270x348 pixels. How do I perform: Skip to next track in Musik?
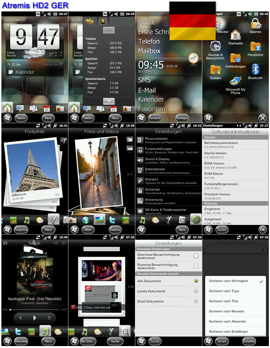coord(49,318)
